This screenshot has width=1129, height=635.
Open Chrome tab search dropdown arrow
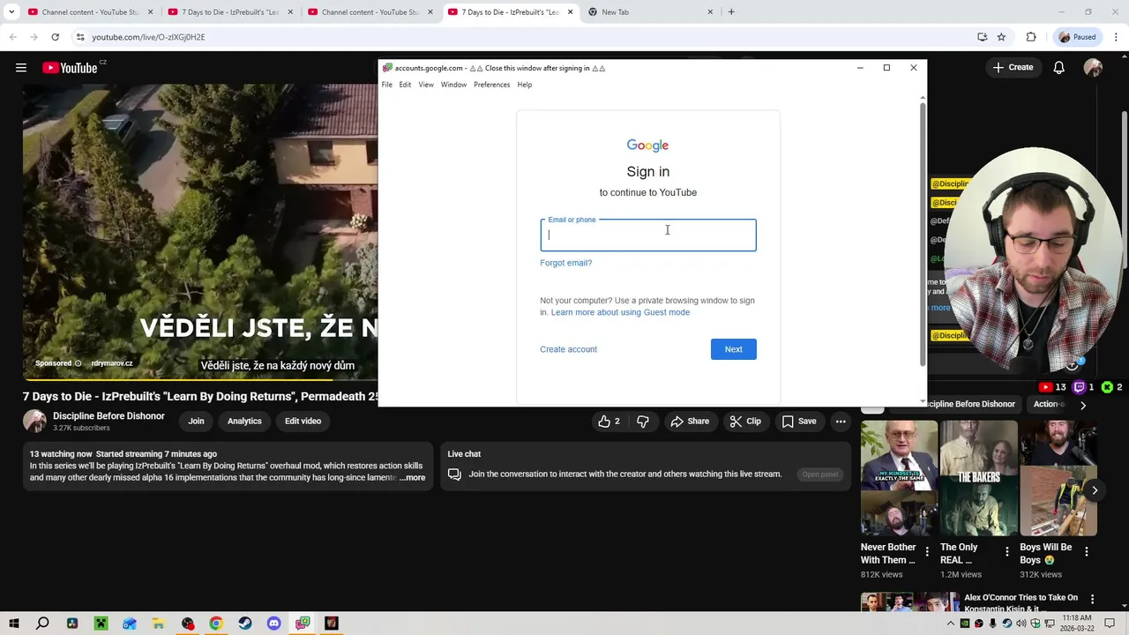pos(11,12)
